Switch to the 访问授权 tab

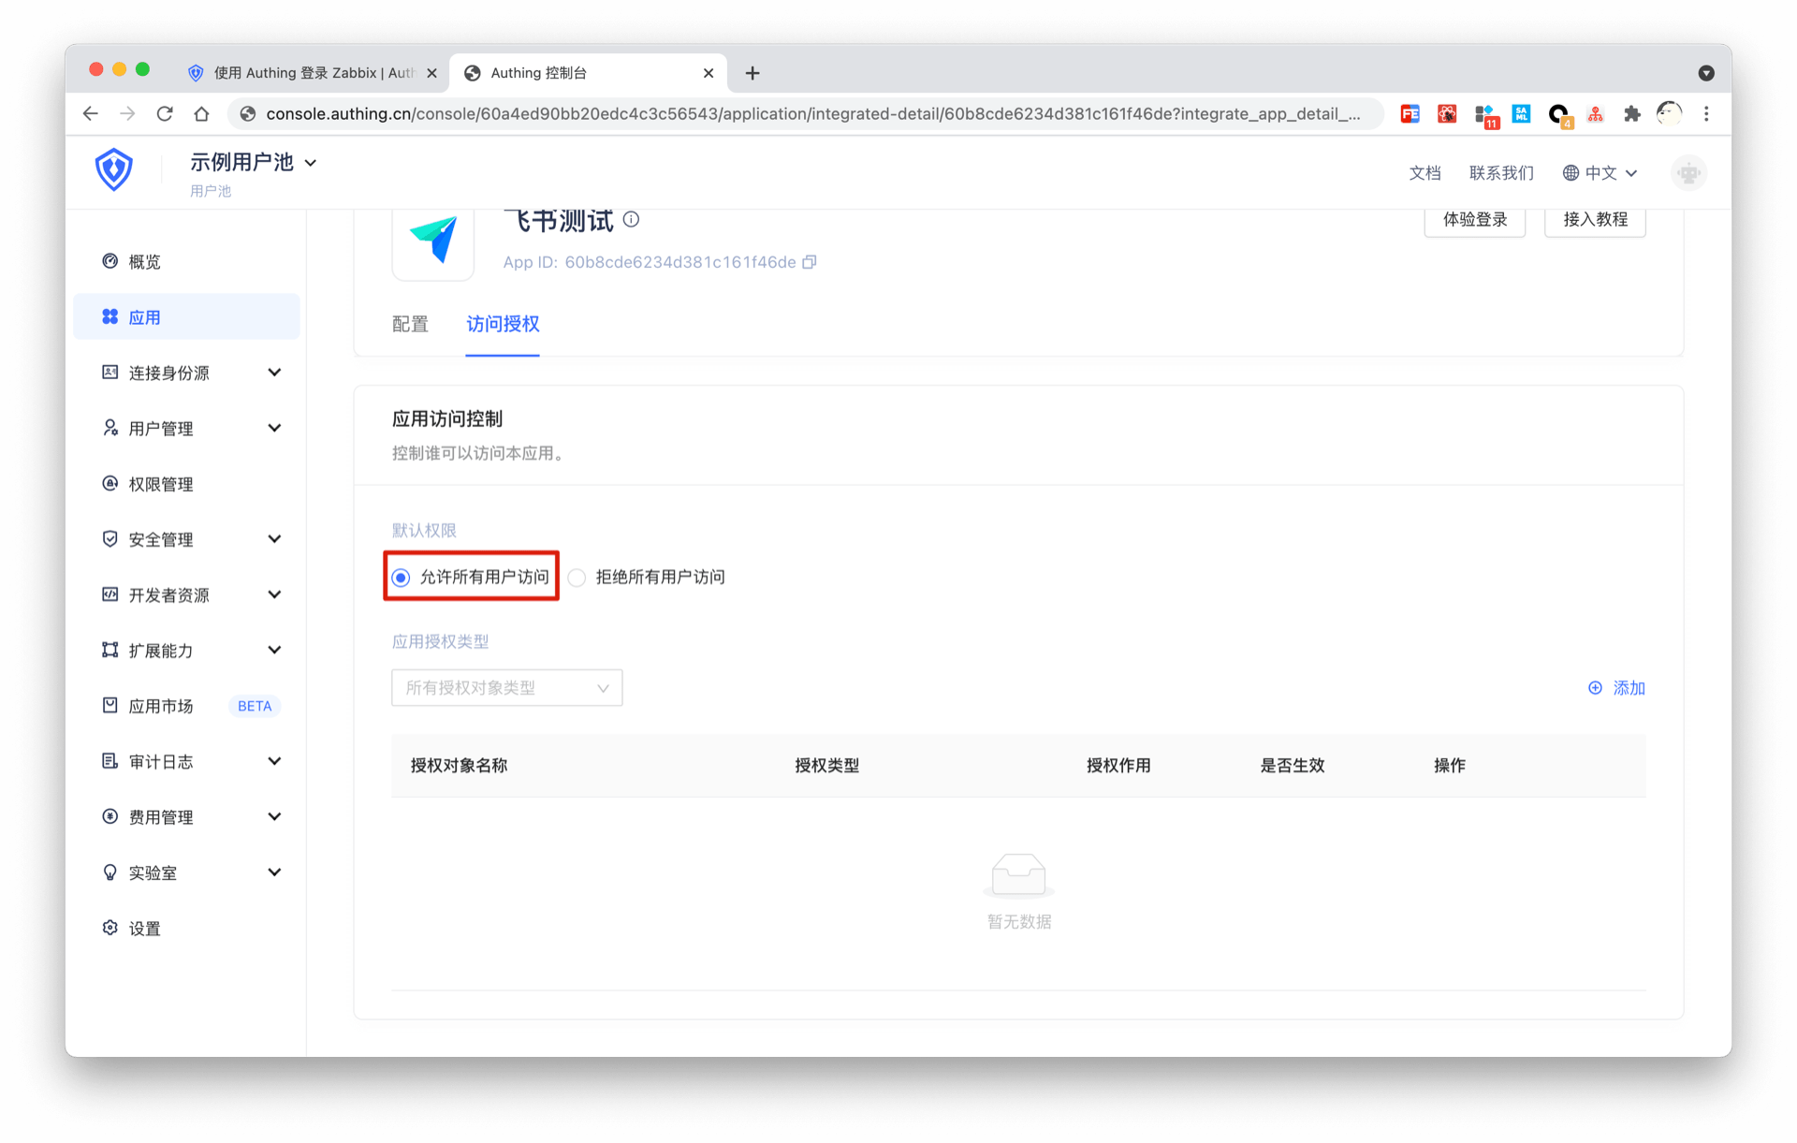tap(503, 324)
